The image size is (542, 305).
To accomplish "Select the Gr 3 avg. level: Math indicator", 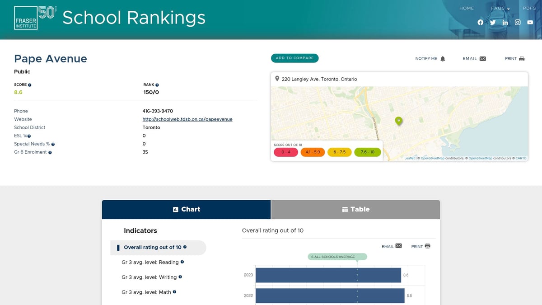I will coord(146,292).
